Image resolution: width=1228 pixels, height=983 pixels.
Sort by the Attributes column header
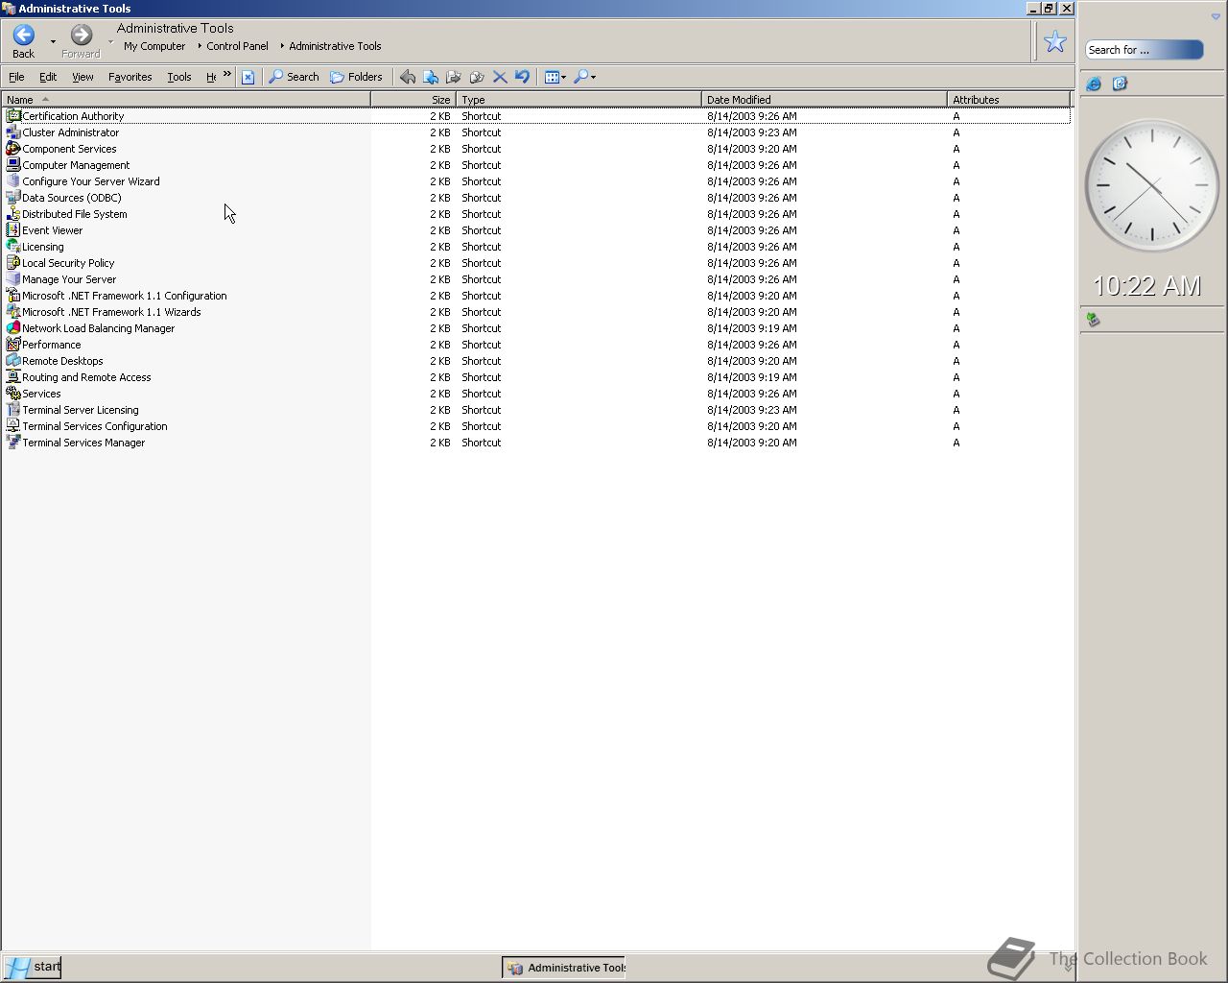(1008, 100)
